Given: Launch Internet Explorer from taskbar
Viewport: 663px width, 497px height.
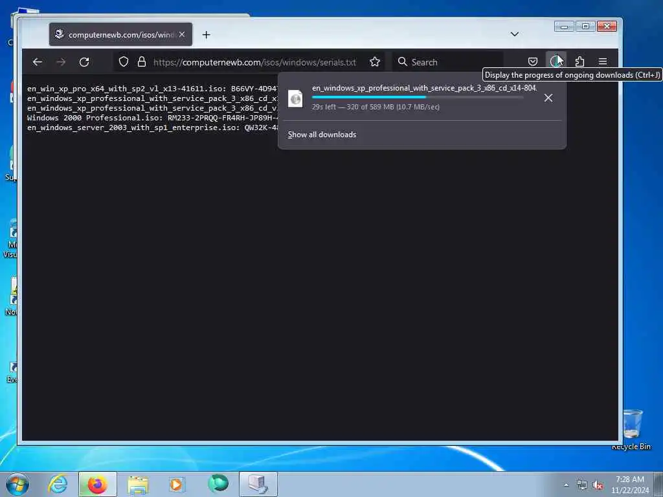Looking at the screenshot, I should coord(58,484).
